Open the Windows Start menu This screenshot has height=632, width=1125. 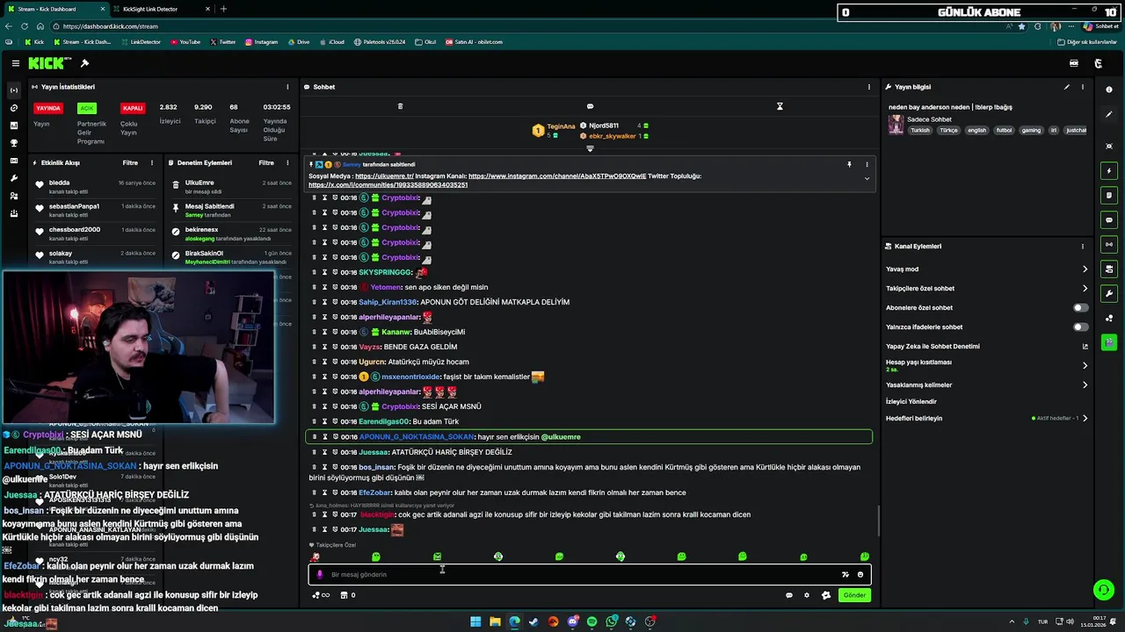[x=475, y=621]
